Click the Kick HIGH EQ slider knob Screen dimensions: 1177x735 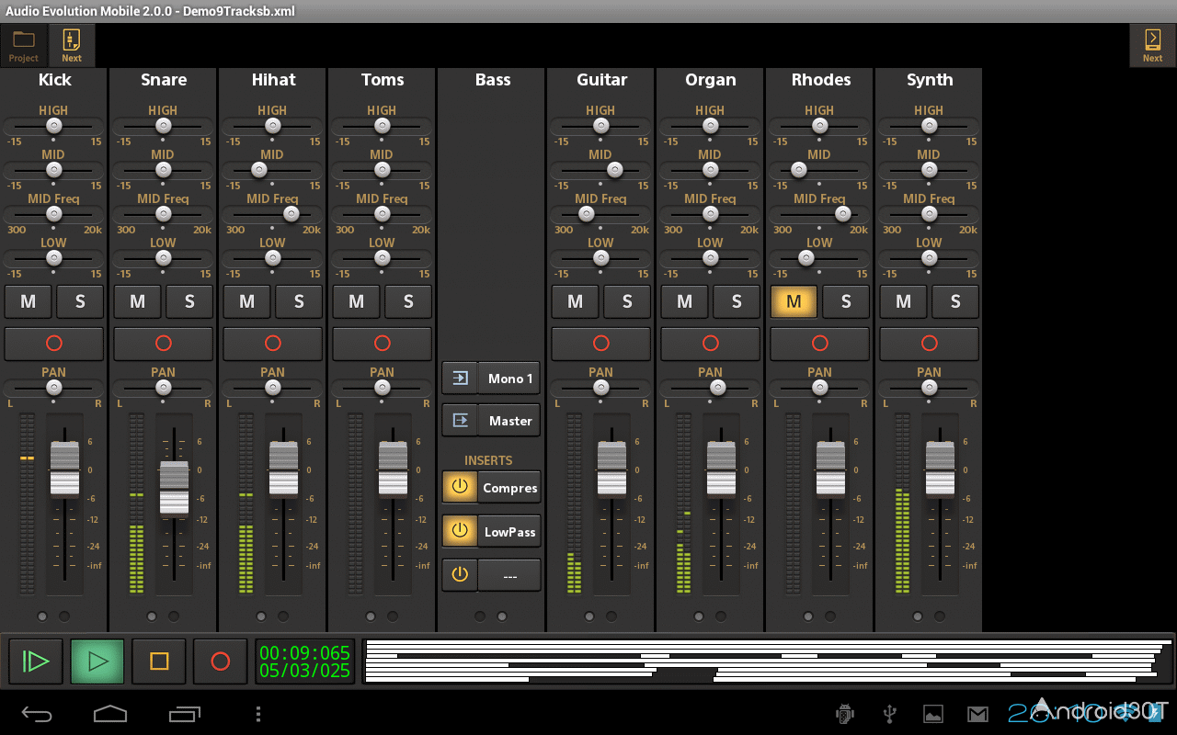[54, 125]
